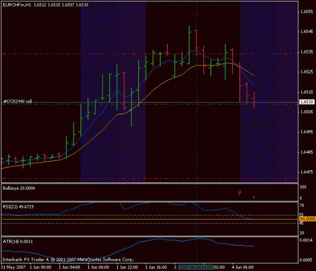
Task: Select the #17252990 sell order label
Action: (x=18, y=101)
